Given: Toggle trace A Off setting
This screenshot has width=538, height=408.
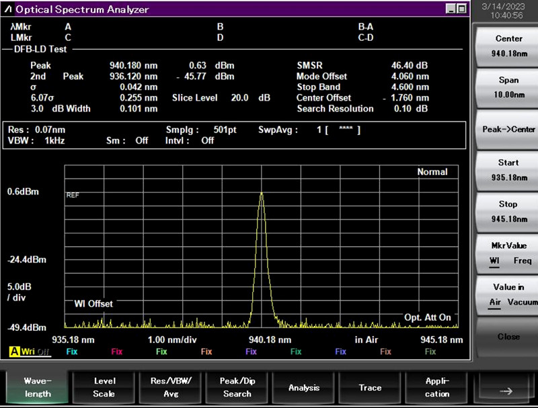Looking at the screenshot, I should pos(43,352).
